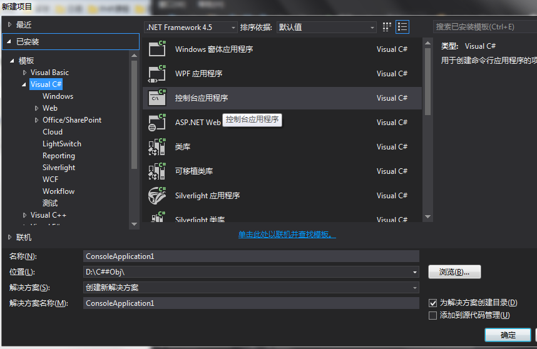
Task: Open the 单击此处以联机并查找模板 link
Action: (x=287, y=235)
